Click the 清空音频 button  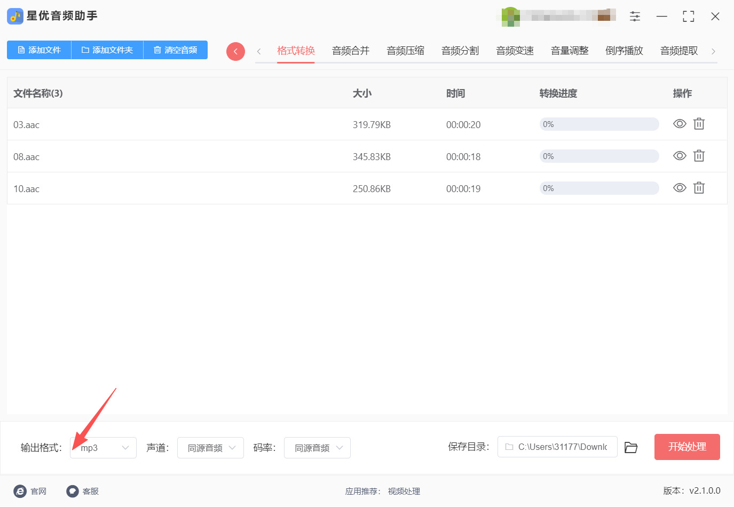[176, 50]
